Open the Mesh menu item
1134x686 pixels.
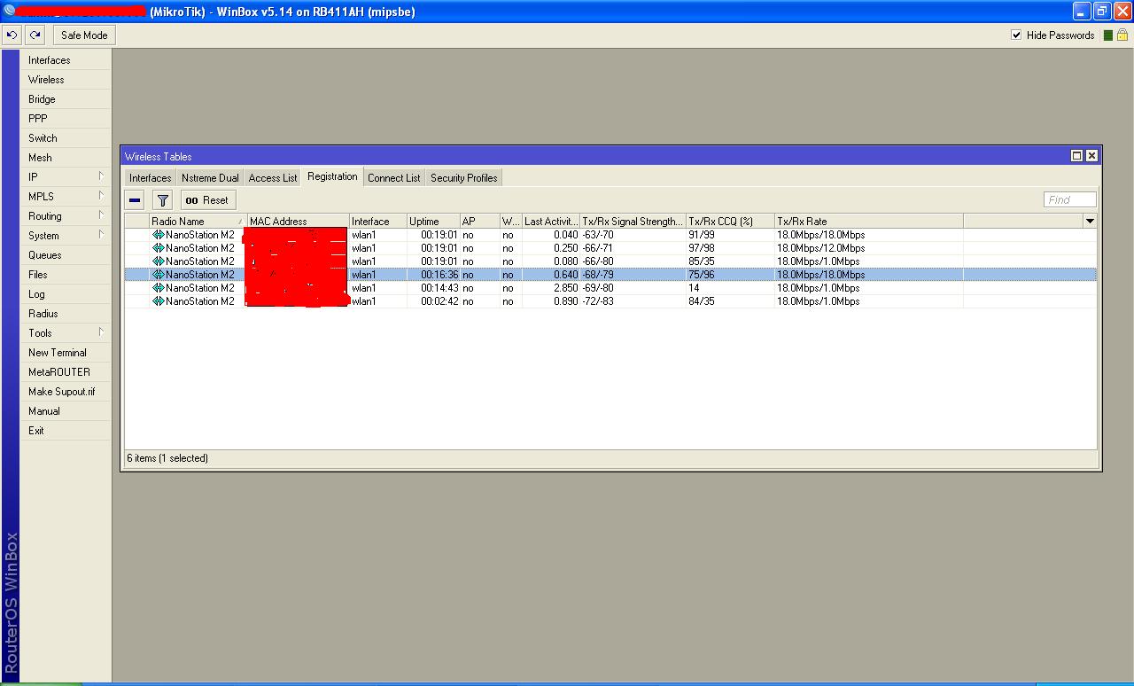[66, 158]
